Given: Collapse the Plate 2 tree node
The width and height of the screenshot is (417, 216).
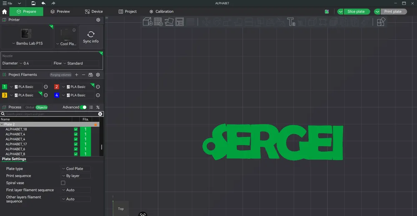Looking at the screenshot, I should [2, 125].
